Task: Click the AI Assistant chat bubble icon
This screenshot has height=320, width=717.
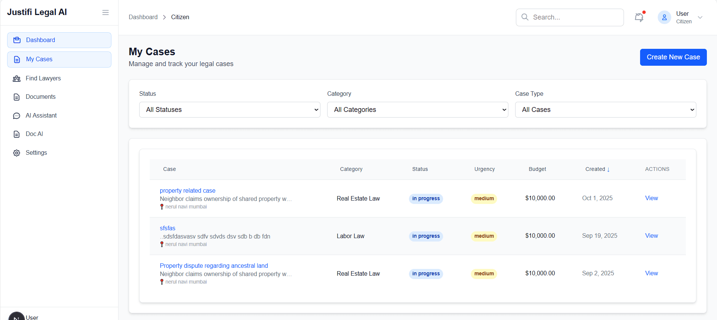Action: pyautogui.click(x=17, y=116)
